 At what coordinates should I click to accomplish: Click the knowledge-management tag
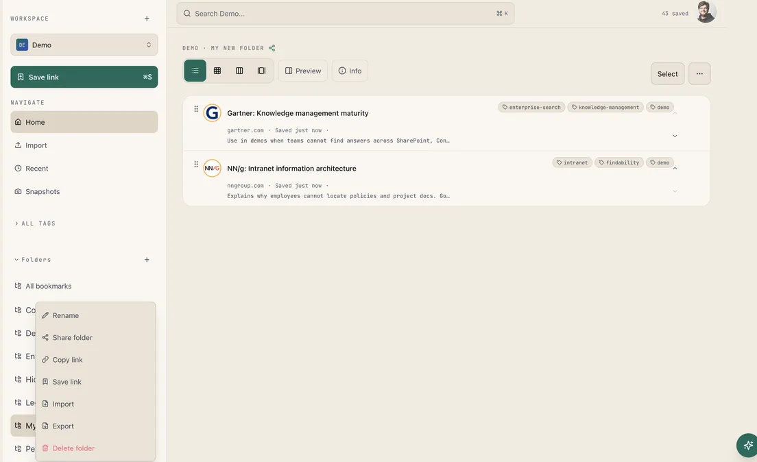pos(605,107)
